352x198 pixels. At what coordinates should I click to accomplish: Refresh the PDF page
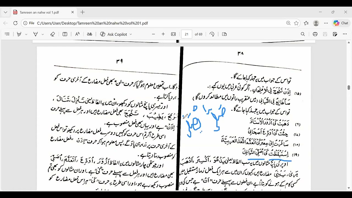coord(15,23)
